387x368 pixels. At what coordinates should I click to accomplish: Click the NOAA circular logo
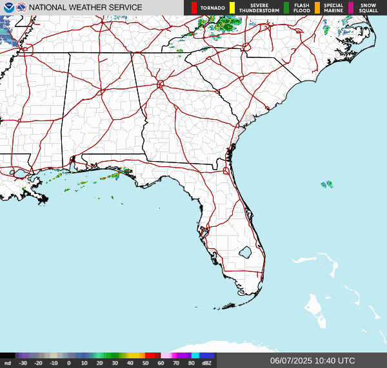(x=9, y=8)
